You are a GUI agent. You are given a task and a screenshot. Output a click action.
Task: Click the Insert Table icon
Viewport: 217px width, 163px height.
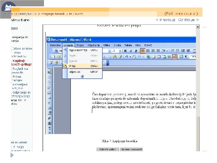click(x=159, y=57)
